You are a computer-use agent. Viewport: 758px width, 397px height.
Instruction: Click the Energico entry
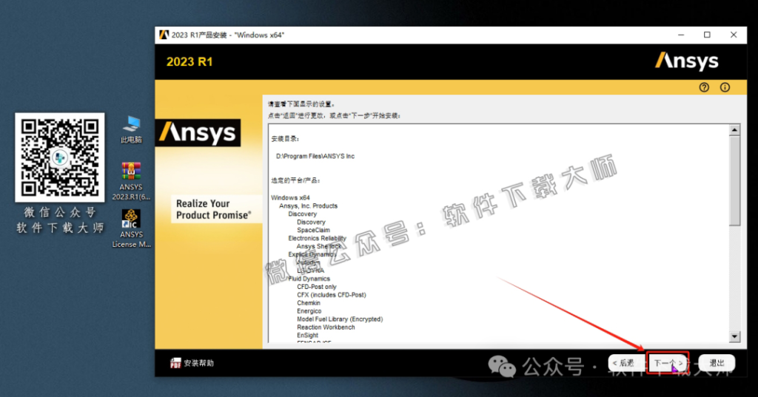coord(309,311)
